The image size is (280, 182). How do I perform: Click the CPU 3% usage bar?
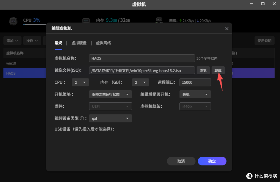pyautogui.click(x=35, y=24)
